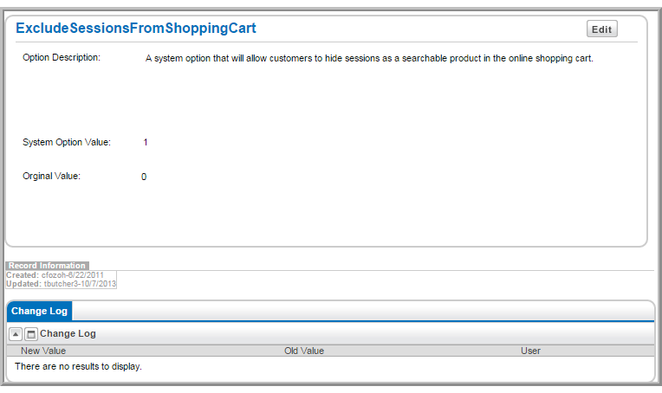Click the Option Description text
662x393 pixels.
coord(369,58)
